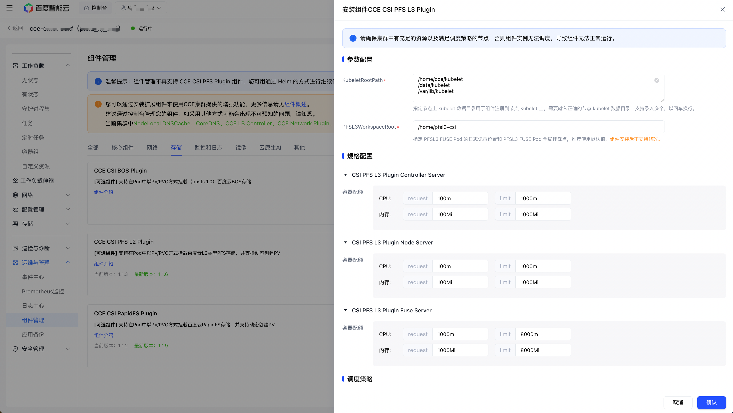
Task: Edit Fuse Server memory limit field
Action: [543, 350]
